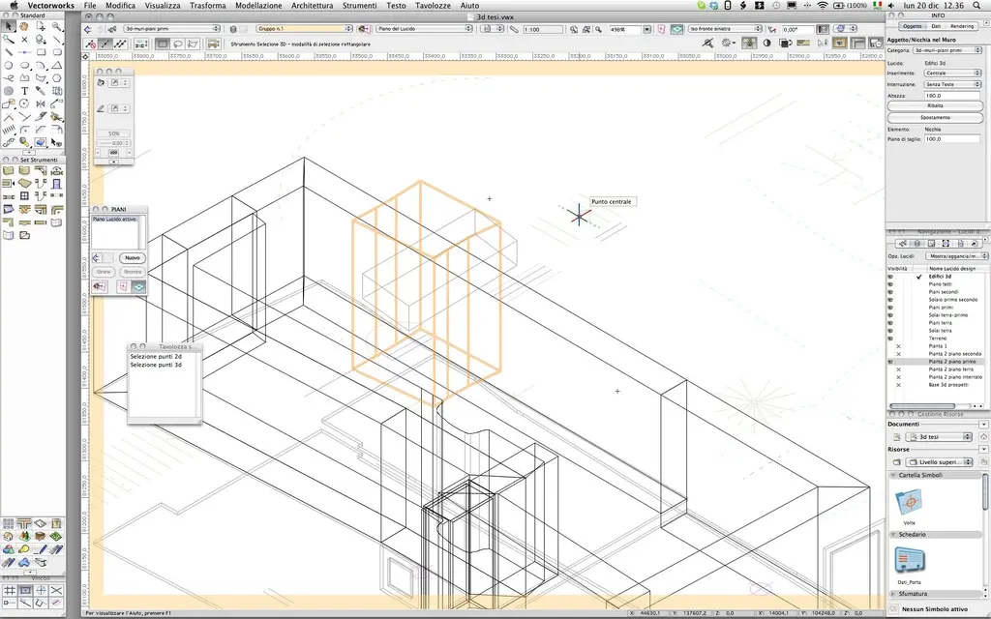
Task: Click the rotation angle 0,00° field
Action: (796, 29)
